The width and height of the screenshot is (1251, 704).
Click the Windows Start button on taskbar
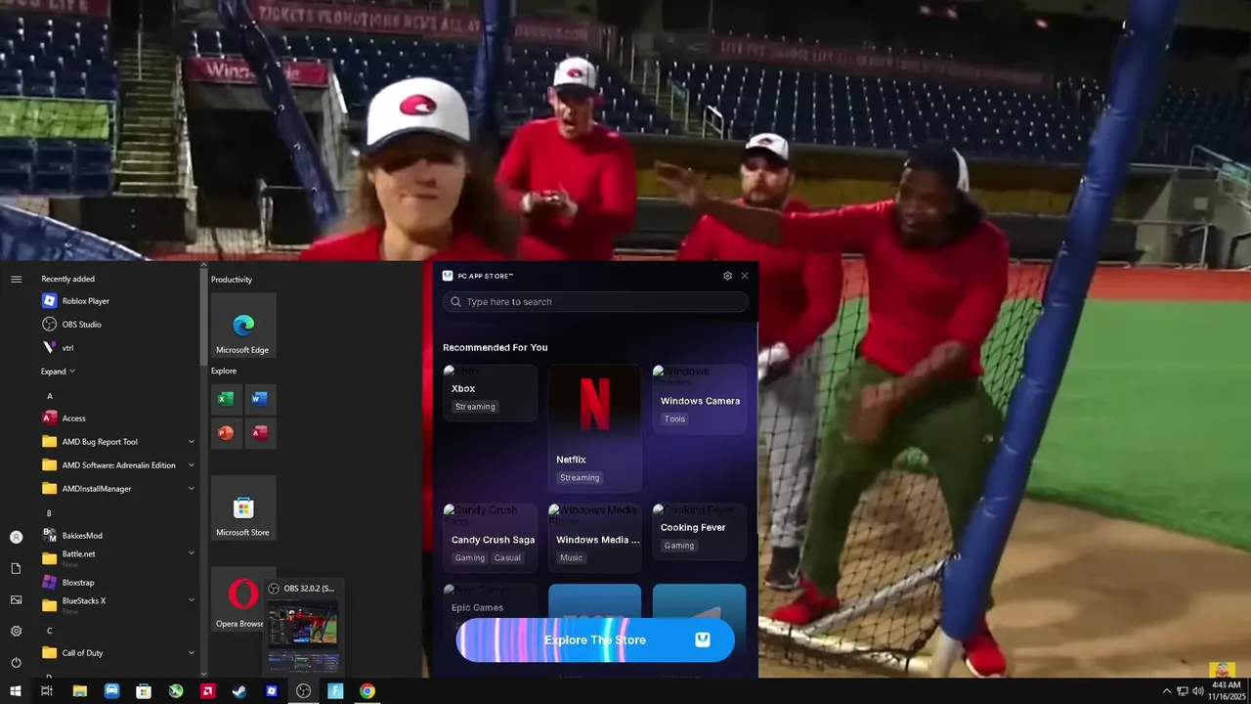15,691
